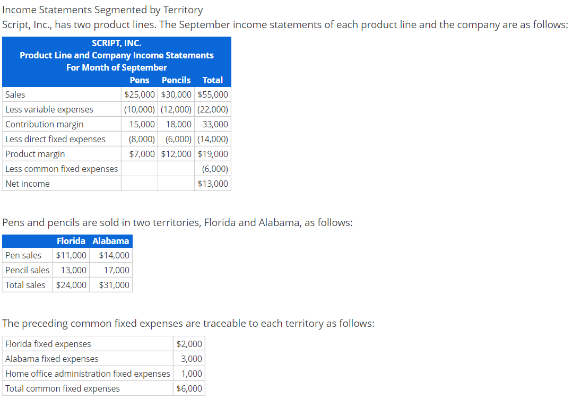Select the Florida column header

click(71, 241)
